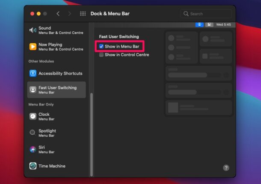Click the Control Centre icon in preview menu bar
The image size is (261, 184).
[x=209, y=24]
